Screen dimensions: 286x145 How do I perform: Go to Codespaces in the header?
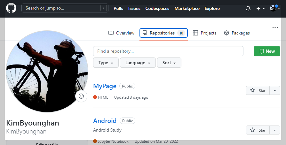coord(157,8)
